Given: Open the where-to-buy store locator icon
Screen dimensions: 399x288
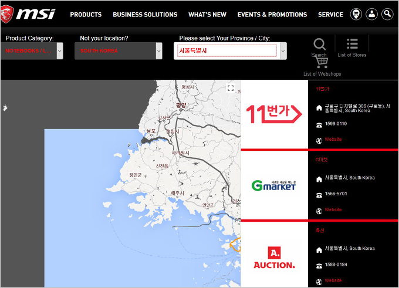Looking at the screenshot, I should click(x=356, y=14).
